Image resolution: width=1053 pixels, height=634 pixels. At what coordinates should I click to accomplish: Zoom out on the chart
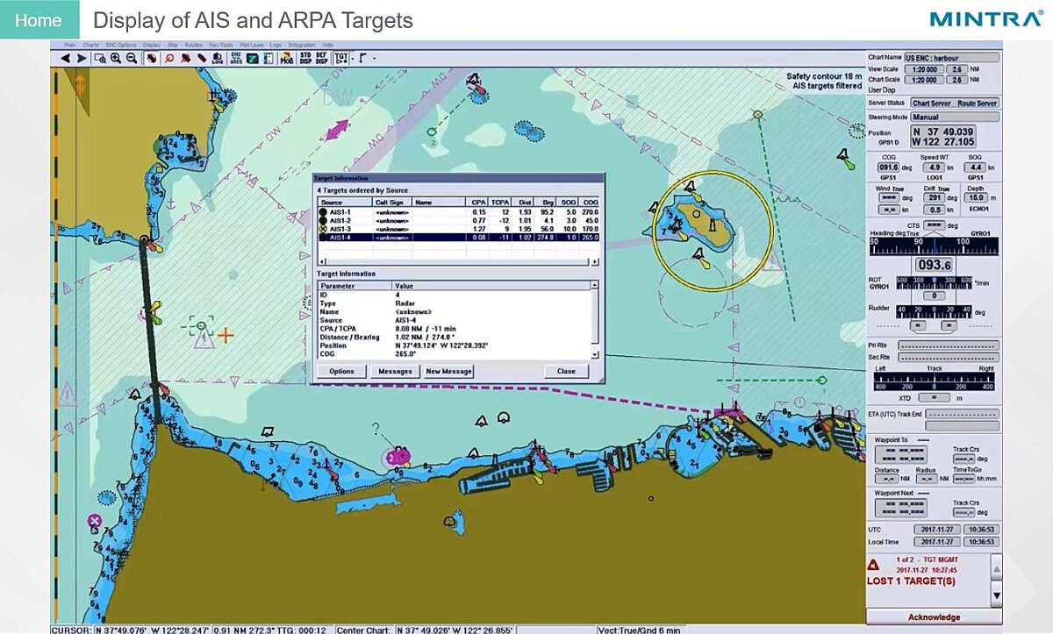[131, 59]
